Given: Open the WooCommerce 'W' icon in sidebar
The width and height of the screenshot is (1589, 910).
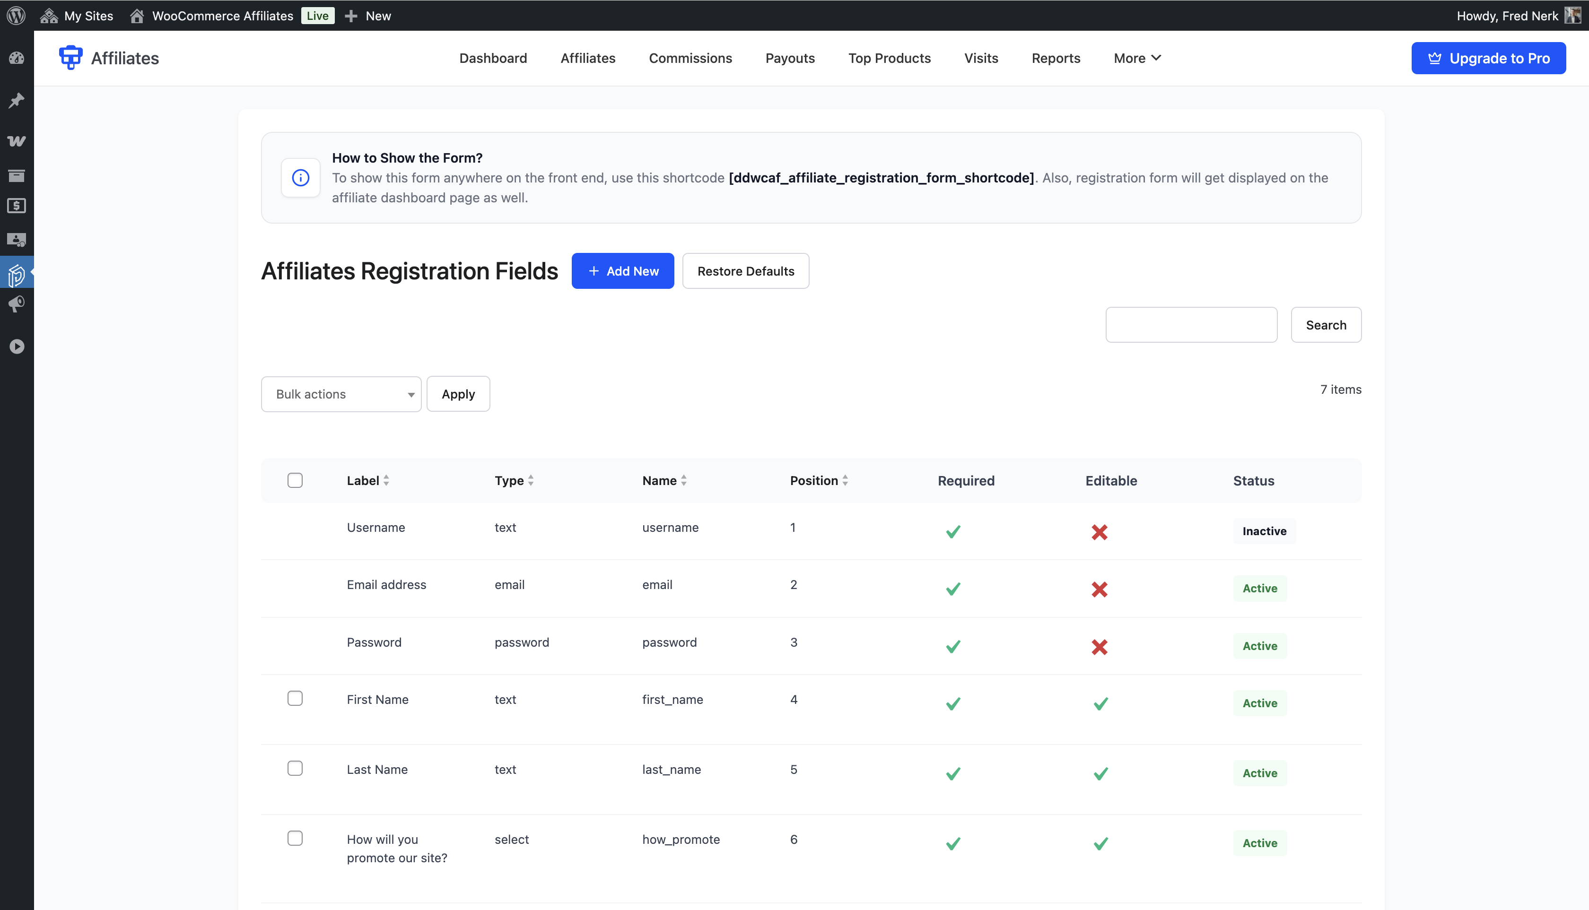Looking at the screenshot, I should pos(17,140).
